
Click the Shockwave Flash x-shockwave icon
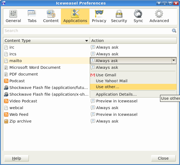tap(6, 94)
